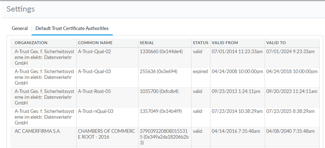Click the Valid To column header
Screen dimensions: 325x148
point(276,43)
